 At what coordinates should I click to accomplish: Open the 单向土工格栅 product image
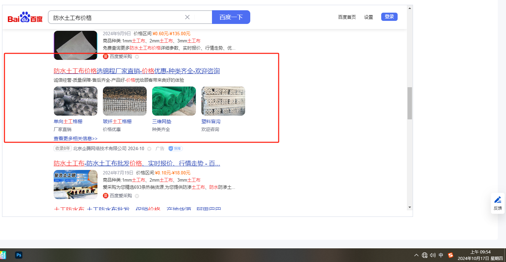pos(76,101)
